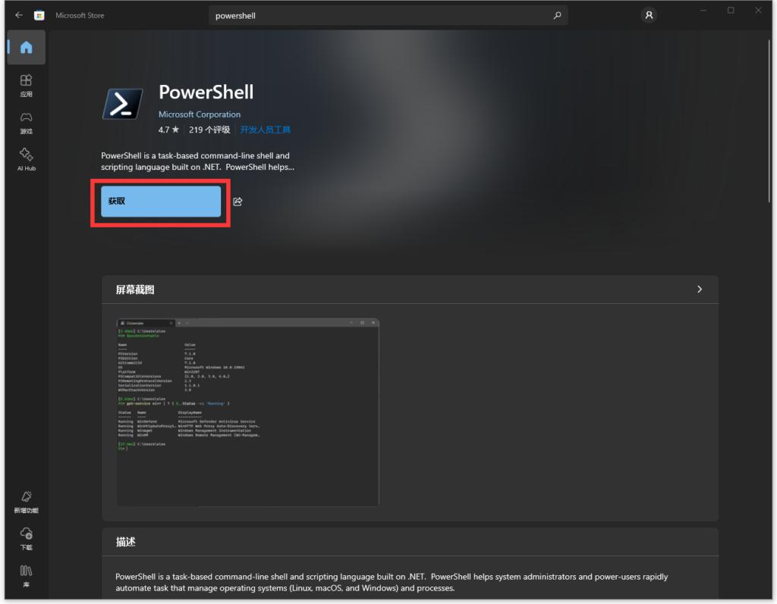Click the 屏幕截图 section heading

pos(135,289)
